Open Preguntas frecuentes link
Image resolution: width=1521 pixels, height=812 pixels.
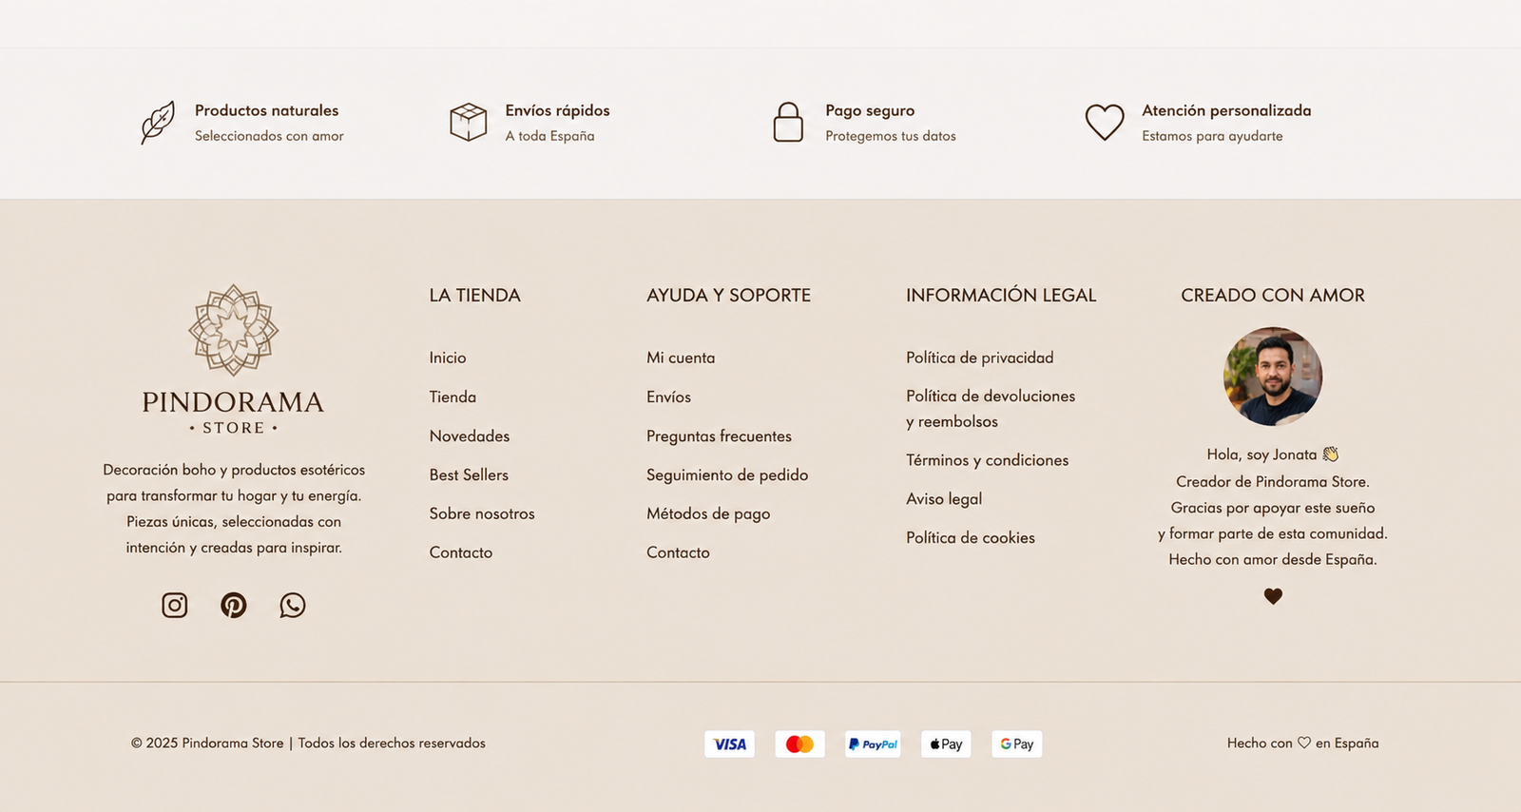(719, 435)
